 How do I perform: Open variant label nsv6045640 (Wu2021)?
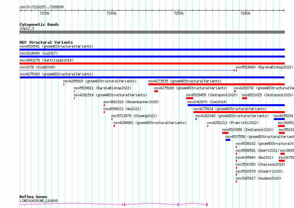point(254,157)
